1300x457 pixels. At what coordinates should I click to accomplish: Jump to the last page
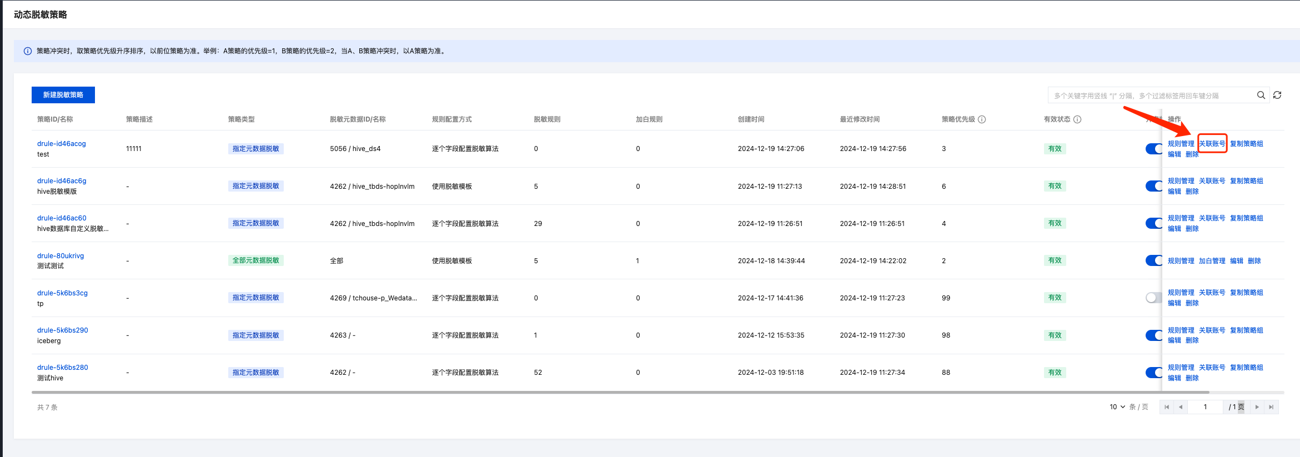point(1271,407)
